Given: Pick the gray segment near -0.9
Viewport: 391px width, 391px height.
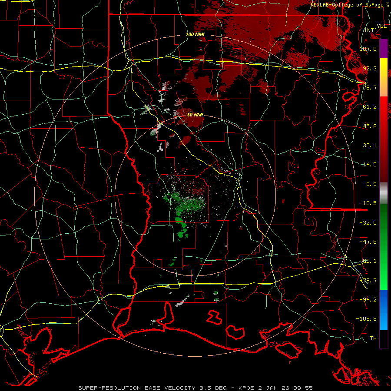Looking at the screenshot, I should (384, 193).
